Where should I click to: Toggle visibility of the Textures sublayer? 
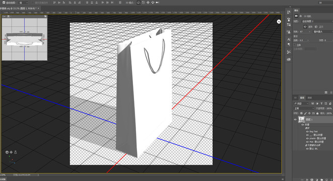tap(303, 125)
